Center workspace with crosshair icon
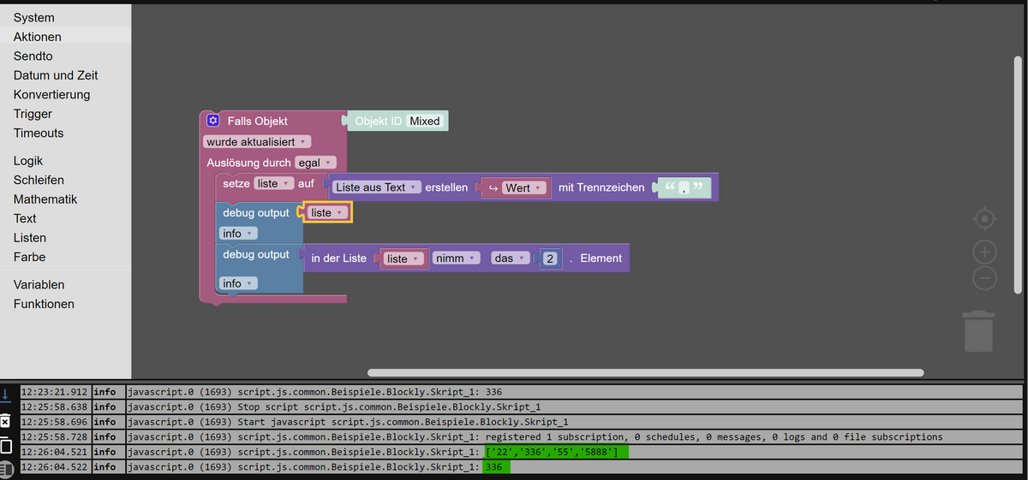 (x=985, y=219)
